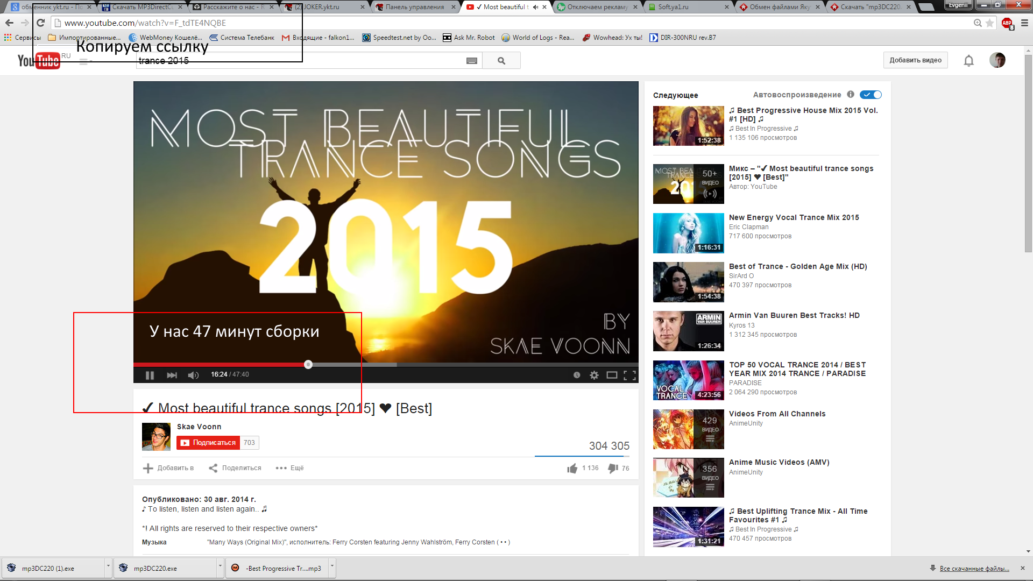Switch to JOKER.ykt.ru tab
The height and width of the screenshot is (581, 1033).
coord(323,7)
